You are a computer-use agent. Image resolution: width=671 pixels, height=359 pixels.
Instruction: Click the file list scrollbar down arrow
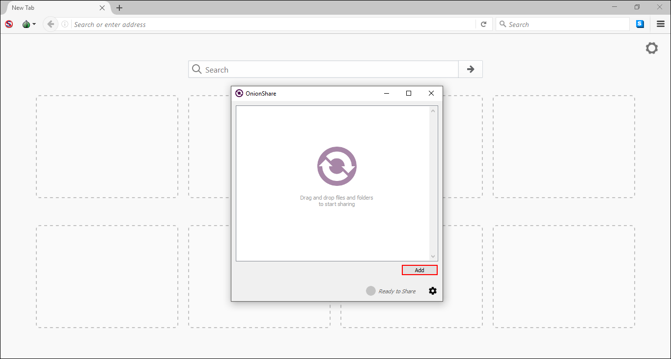(x=433, y=256)
